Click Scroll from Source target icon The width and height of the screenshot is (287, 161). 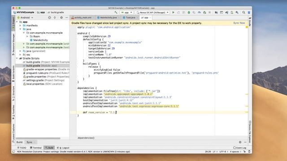pyautogui.click(x=49, y=17)
